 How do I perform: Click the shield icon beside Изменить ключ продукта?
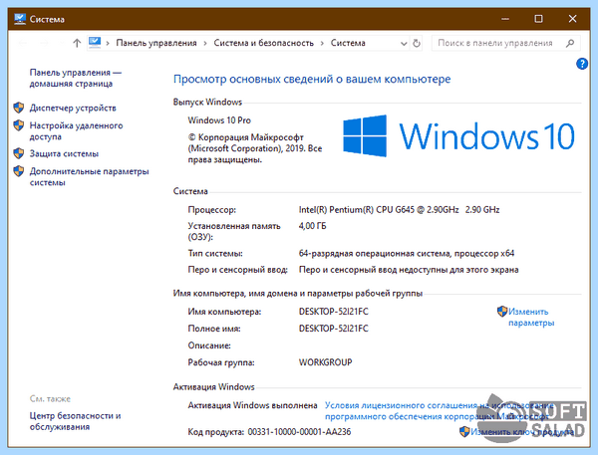pyautogui.click(x=464, y=432)
